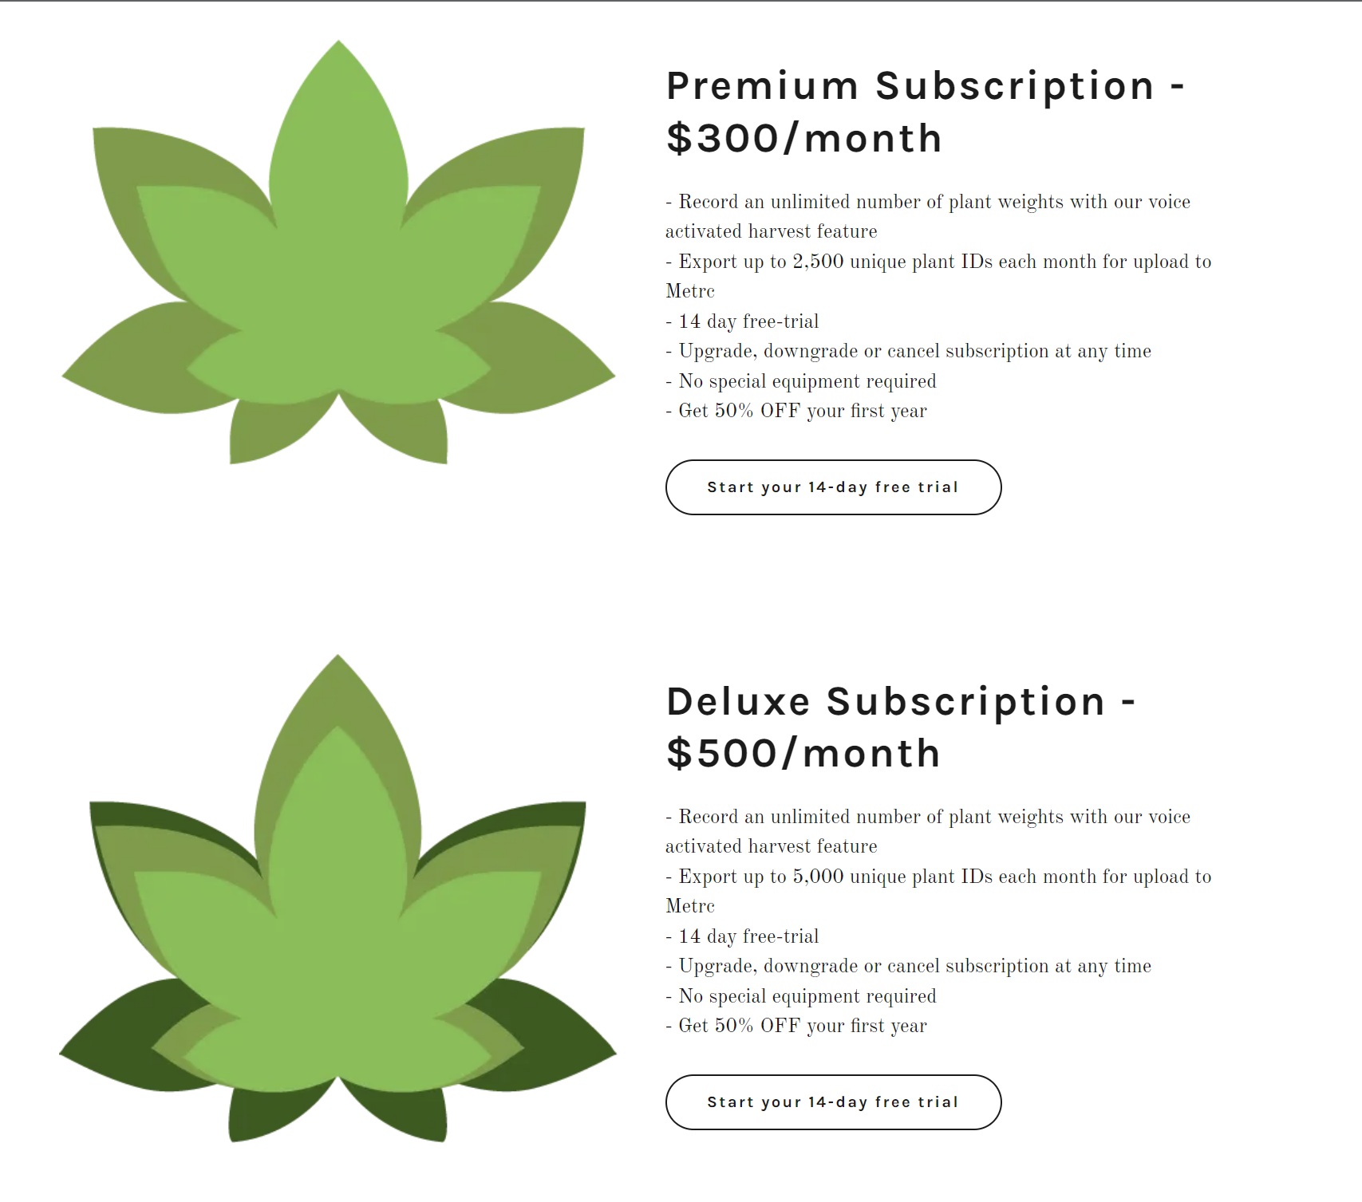This screenshot has width=1362, height=1202.
Task: Select the $500/month price text
Action: [803, 754]
